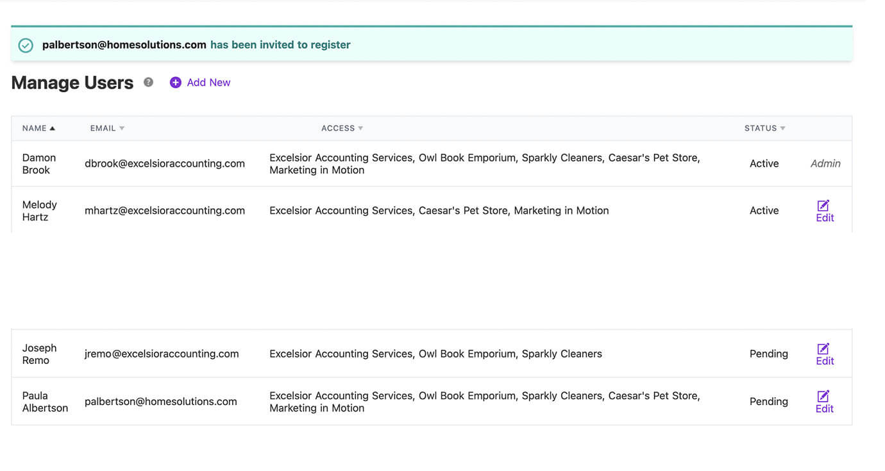
Task: Click edit pencil icon for Joseph Remo
Action: pyautogui.click(x=823, y=349)
